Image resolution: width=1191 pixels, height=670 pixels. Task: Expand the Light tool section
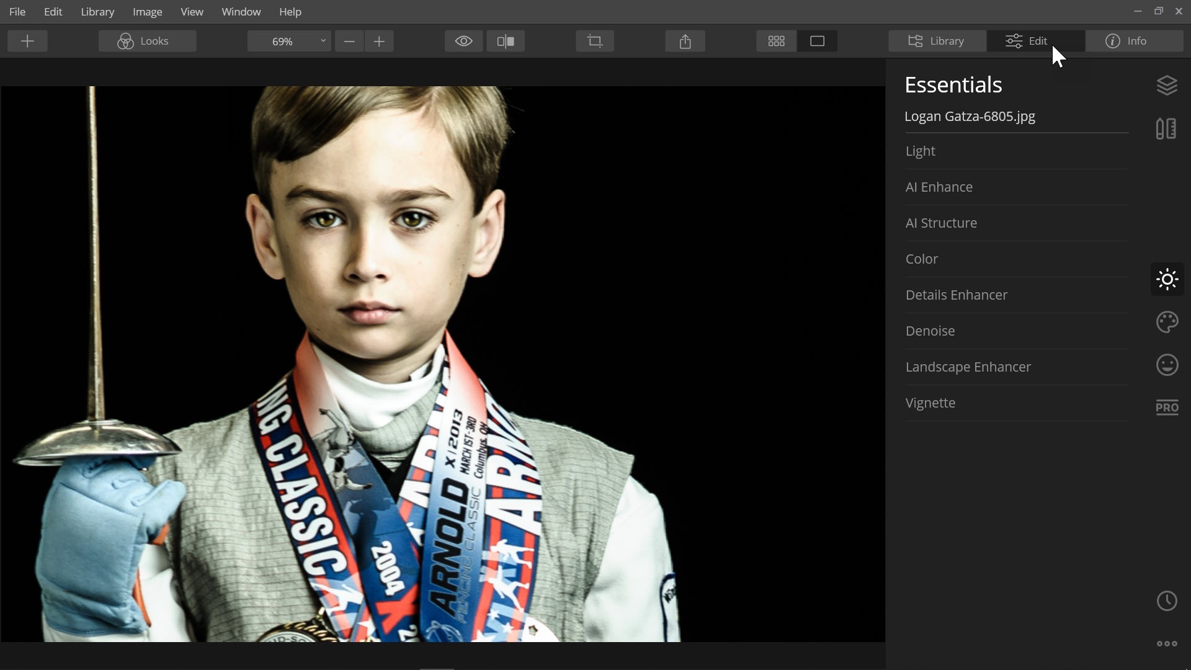[x=920, y=151]
